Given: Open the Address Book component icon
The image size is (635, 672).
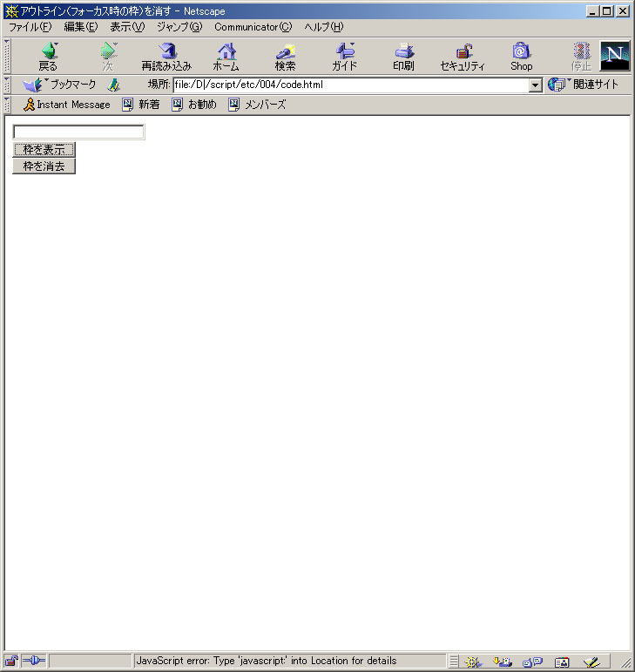Looking at the screenshot, I should (x=562, y=662).
